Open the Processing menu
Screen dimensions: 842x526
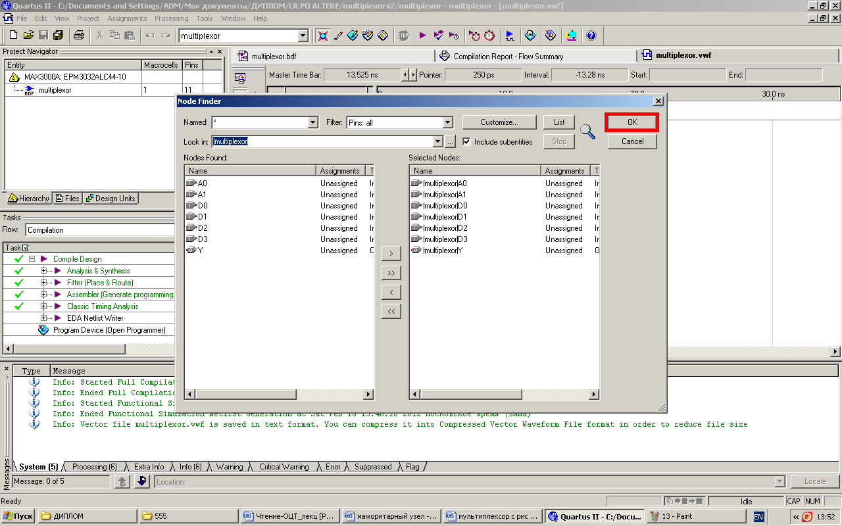(x=171, y=18)
